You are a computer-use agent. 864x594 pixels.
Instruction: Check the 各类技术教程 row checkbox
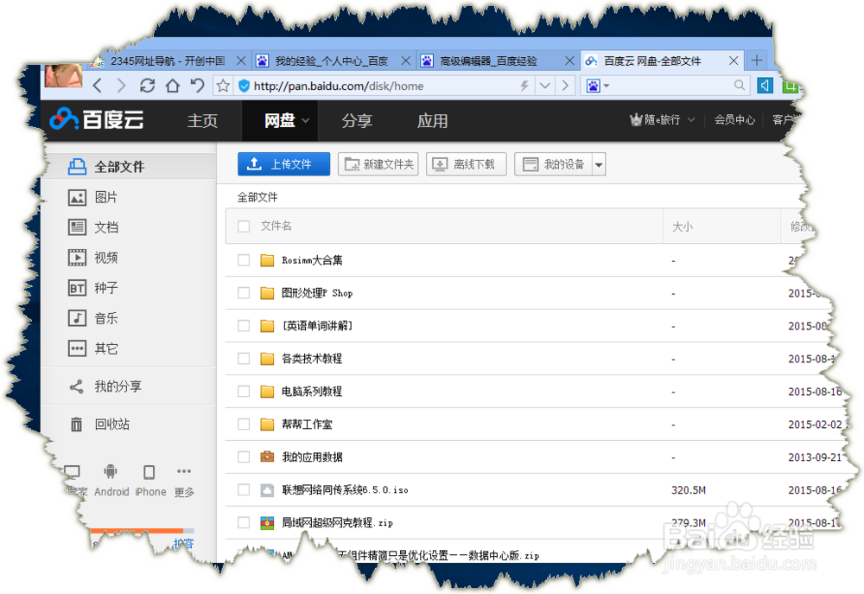pos(244,359)
